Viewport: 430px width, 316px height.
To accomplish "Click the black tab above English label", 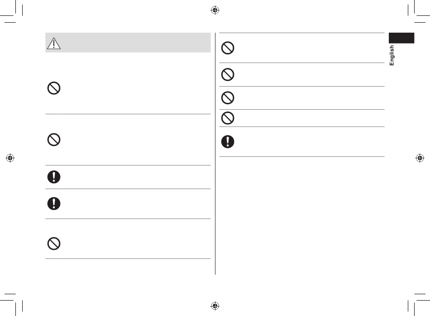I will tap(401, 38).
